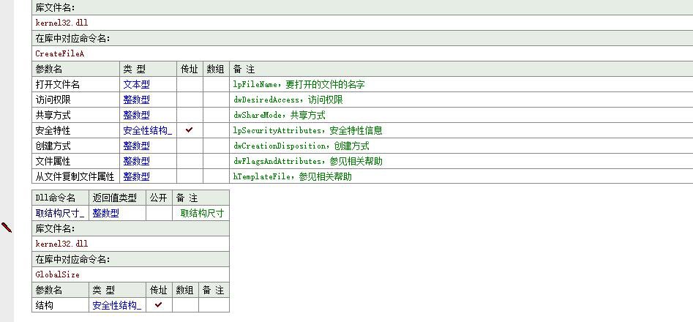Screen dimensions: 693x322
Task: Toggle 公开 cell for 取结构尺寸_ command
Action: pyautogui.click(x=159, y=213)
